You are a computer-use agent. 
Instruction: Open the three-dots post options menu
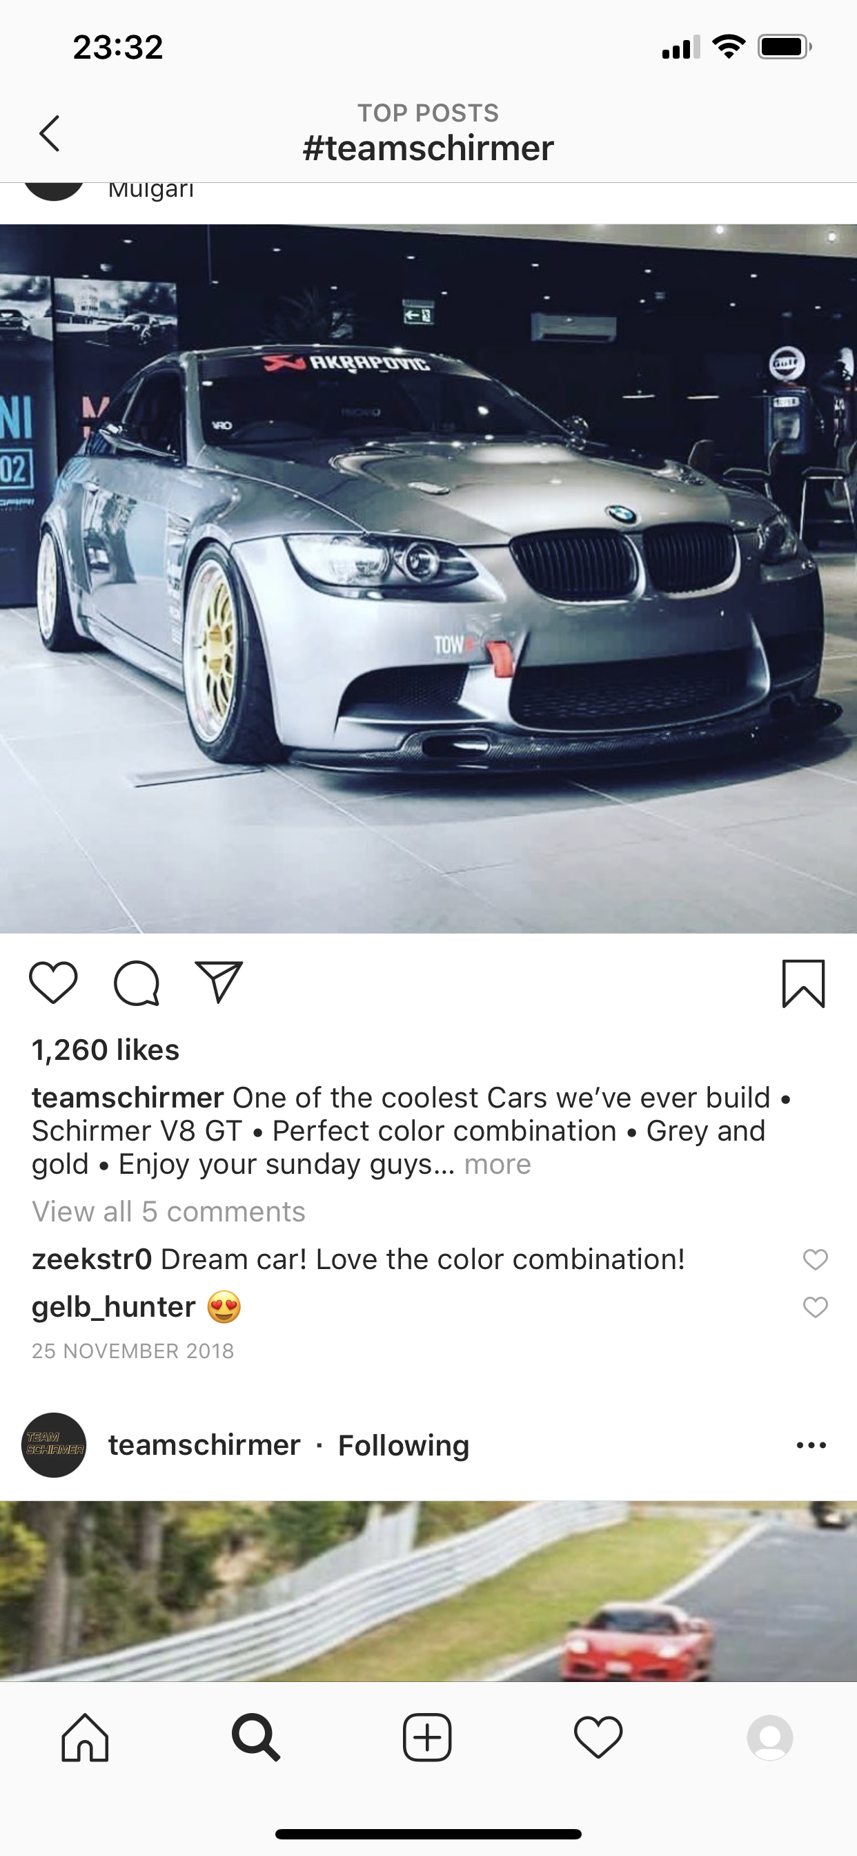(811, 1445)
